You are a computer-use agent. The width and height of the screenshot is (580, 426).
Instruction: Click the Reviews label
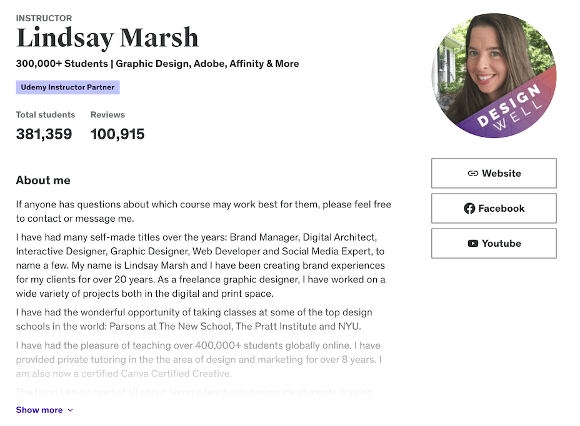(107, 115)
